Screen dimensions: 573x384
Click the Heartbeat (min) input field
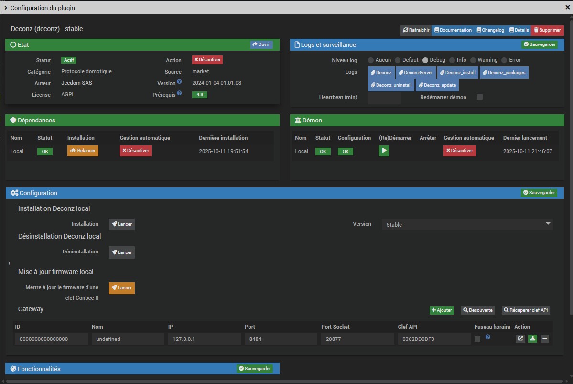[x=384, y=98]
